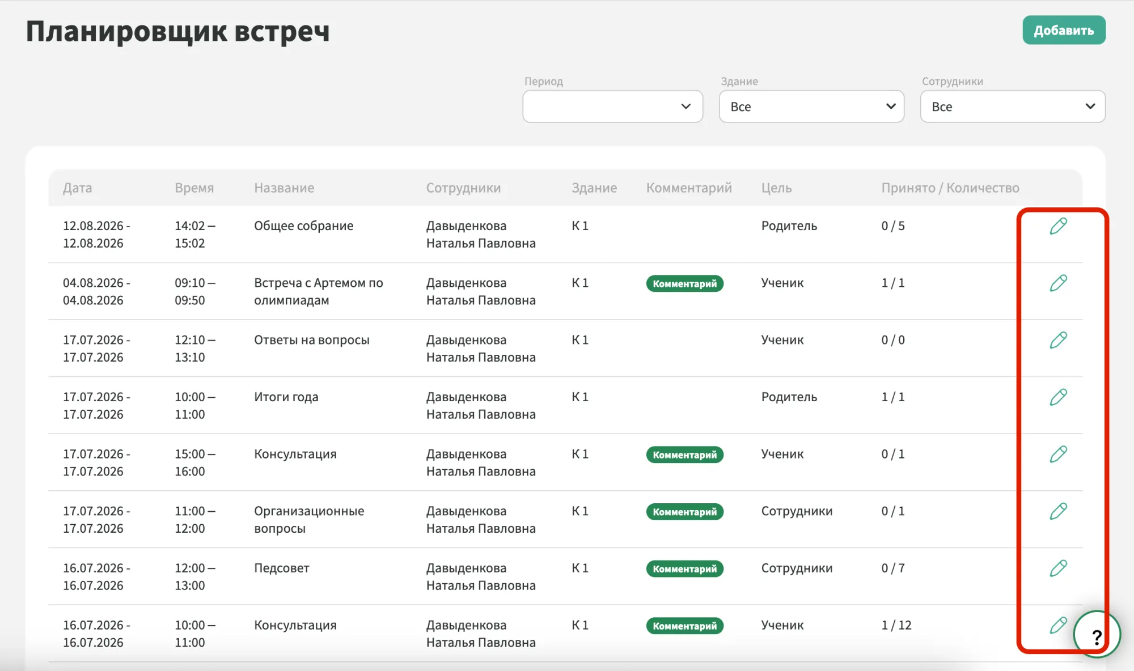
Task: Edit the Общее собрание meeting with pencil icon
Action: tap(1058, 226)
